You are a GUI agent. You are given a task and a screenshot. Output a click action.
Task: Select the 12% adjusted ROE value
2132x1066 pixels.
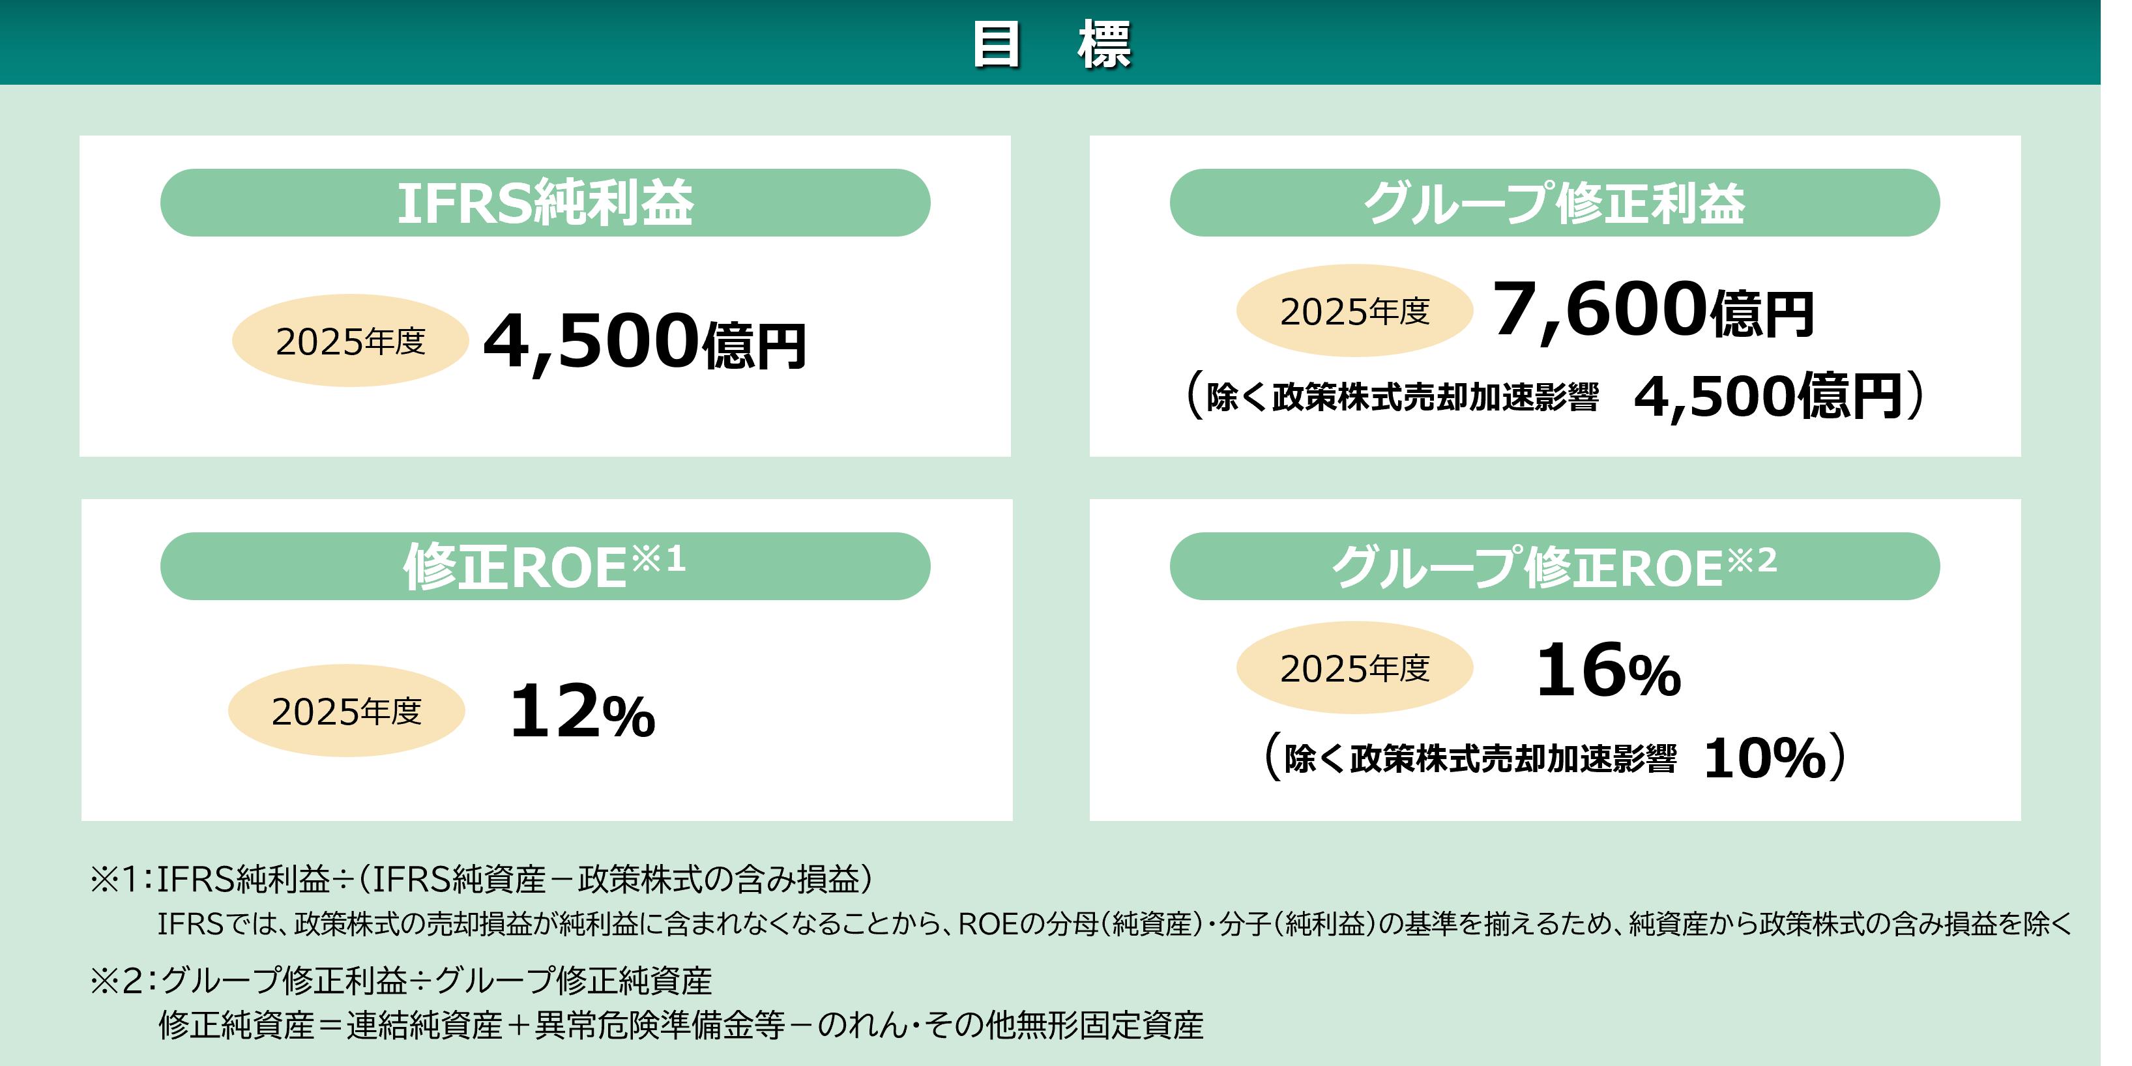pos(583,710)
